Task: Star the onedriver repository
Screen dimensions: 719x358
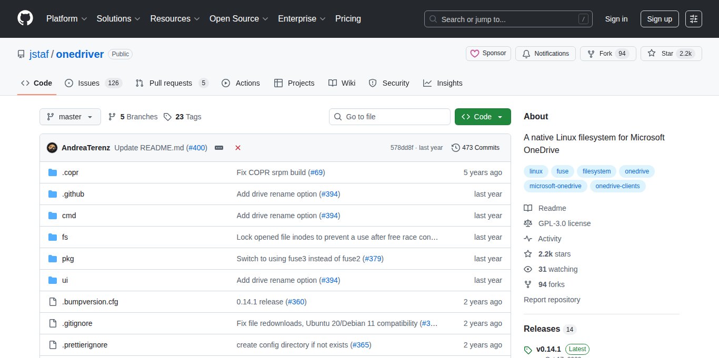Action: point(671,54)
